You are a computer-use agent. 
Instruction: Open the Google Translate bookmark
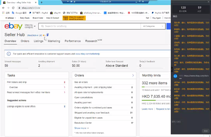(19, 13)
